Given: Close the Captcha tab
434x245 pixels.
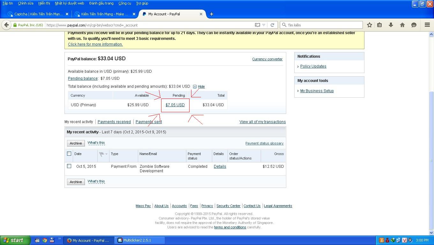Looking at the screenshot, I should pos(67,14).
